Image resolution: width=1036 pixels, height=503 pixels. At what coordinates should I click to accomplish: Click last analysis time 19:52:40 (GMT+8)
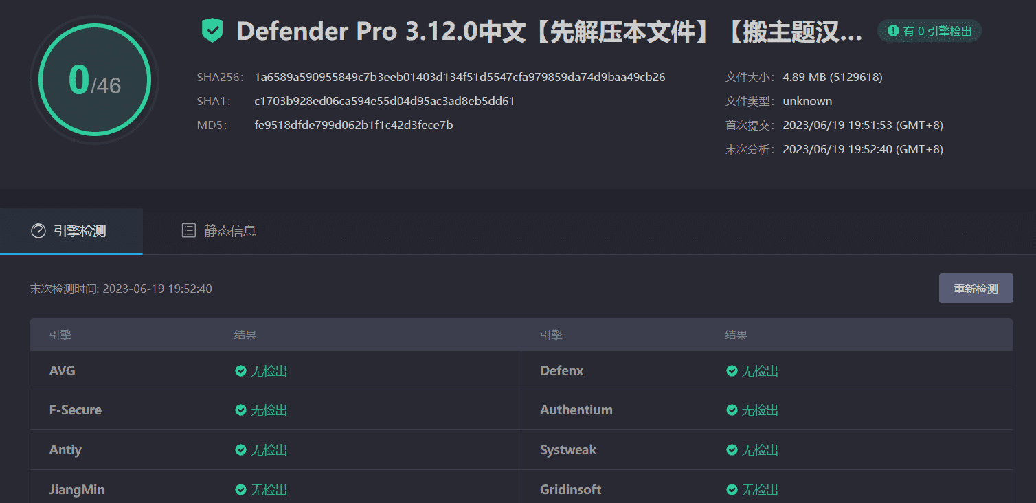click(863, 149)
